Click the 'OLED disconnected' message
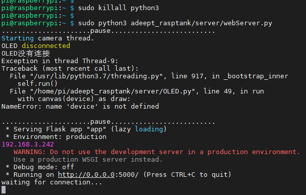The width and height of the screenshot is (306, 195). pyautogui.click(x=36, y=46)
